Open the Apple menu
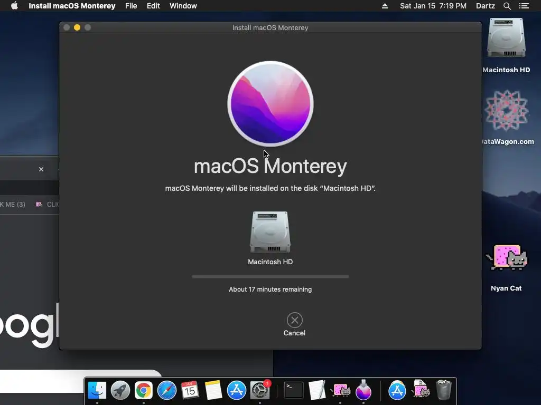Viewport: 541px width, 405px height. [x=14, y=6]
